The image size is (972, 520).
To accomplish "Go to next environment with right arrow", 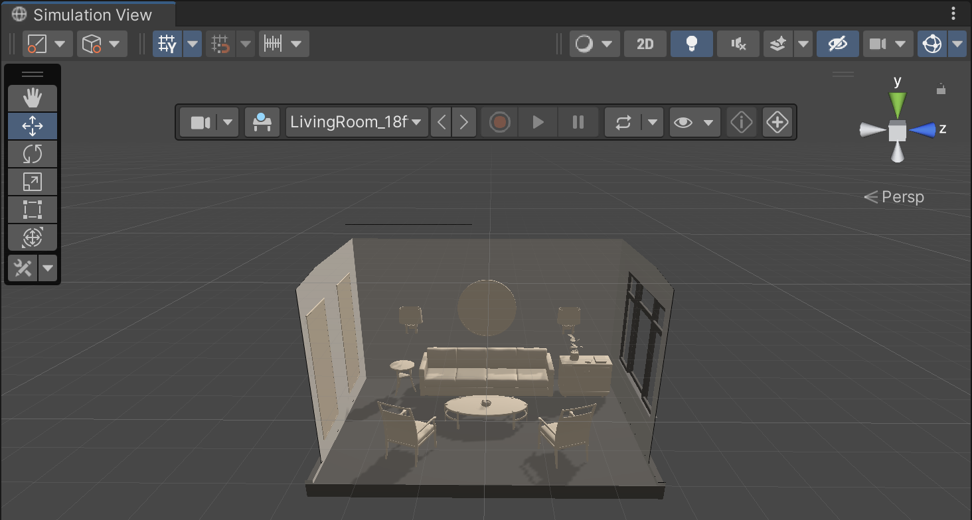I will (x=464, y=122).
